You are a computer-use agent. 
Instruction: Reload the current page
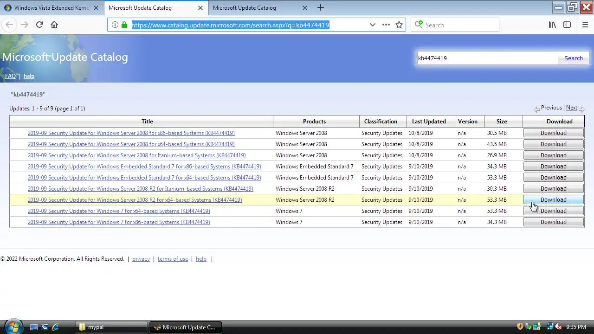[x=39, y=25]
